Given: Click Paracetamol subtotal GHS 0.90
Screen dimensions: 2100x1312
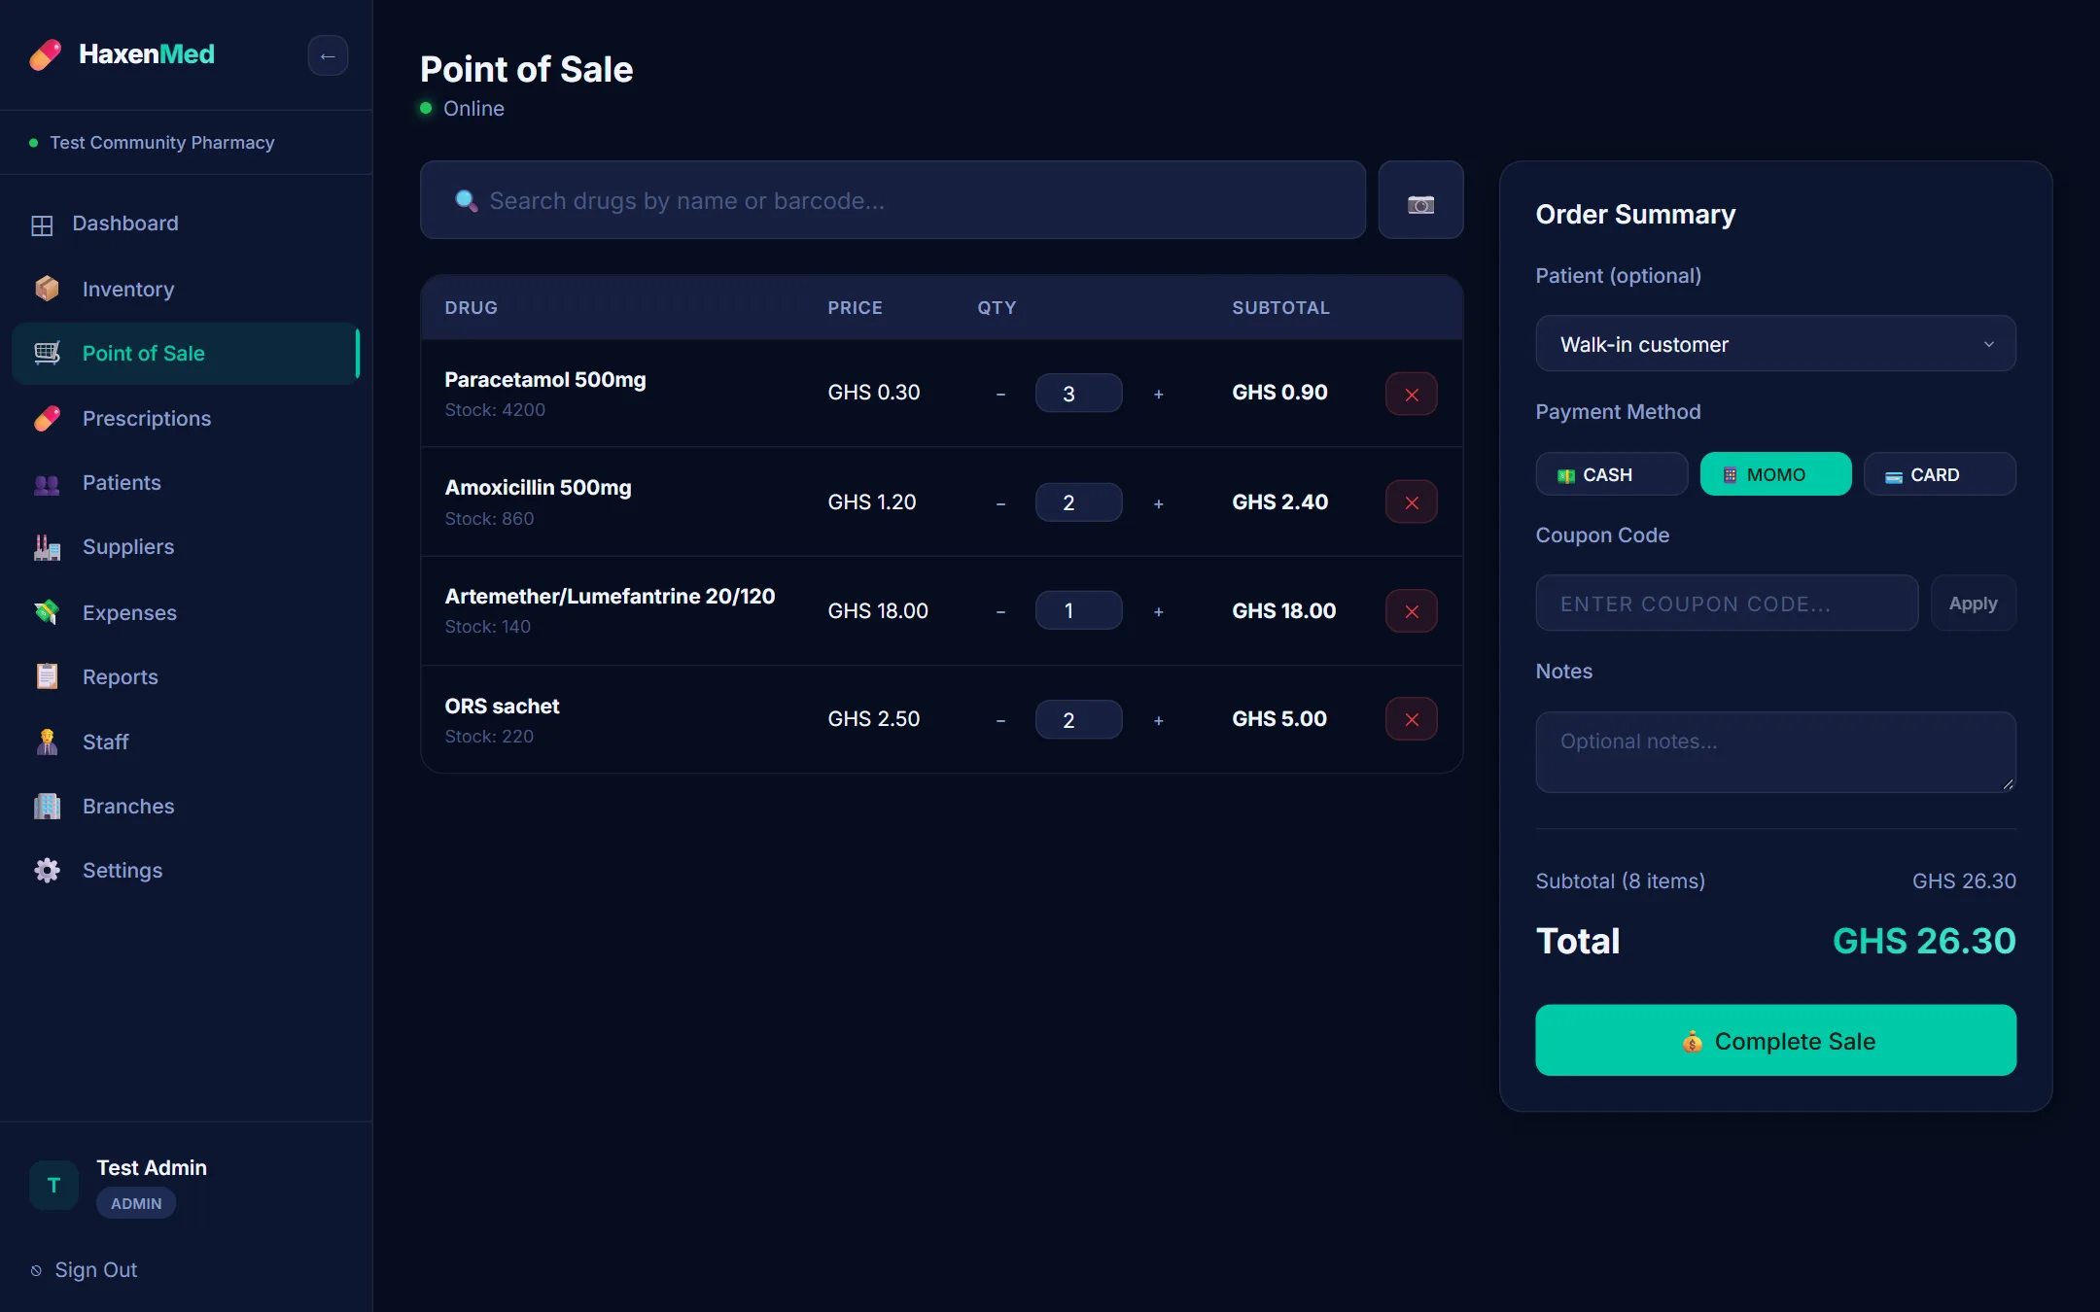Looking at the screenshot, I should point(1279,393).
